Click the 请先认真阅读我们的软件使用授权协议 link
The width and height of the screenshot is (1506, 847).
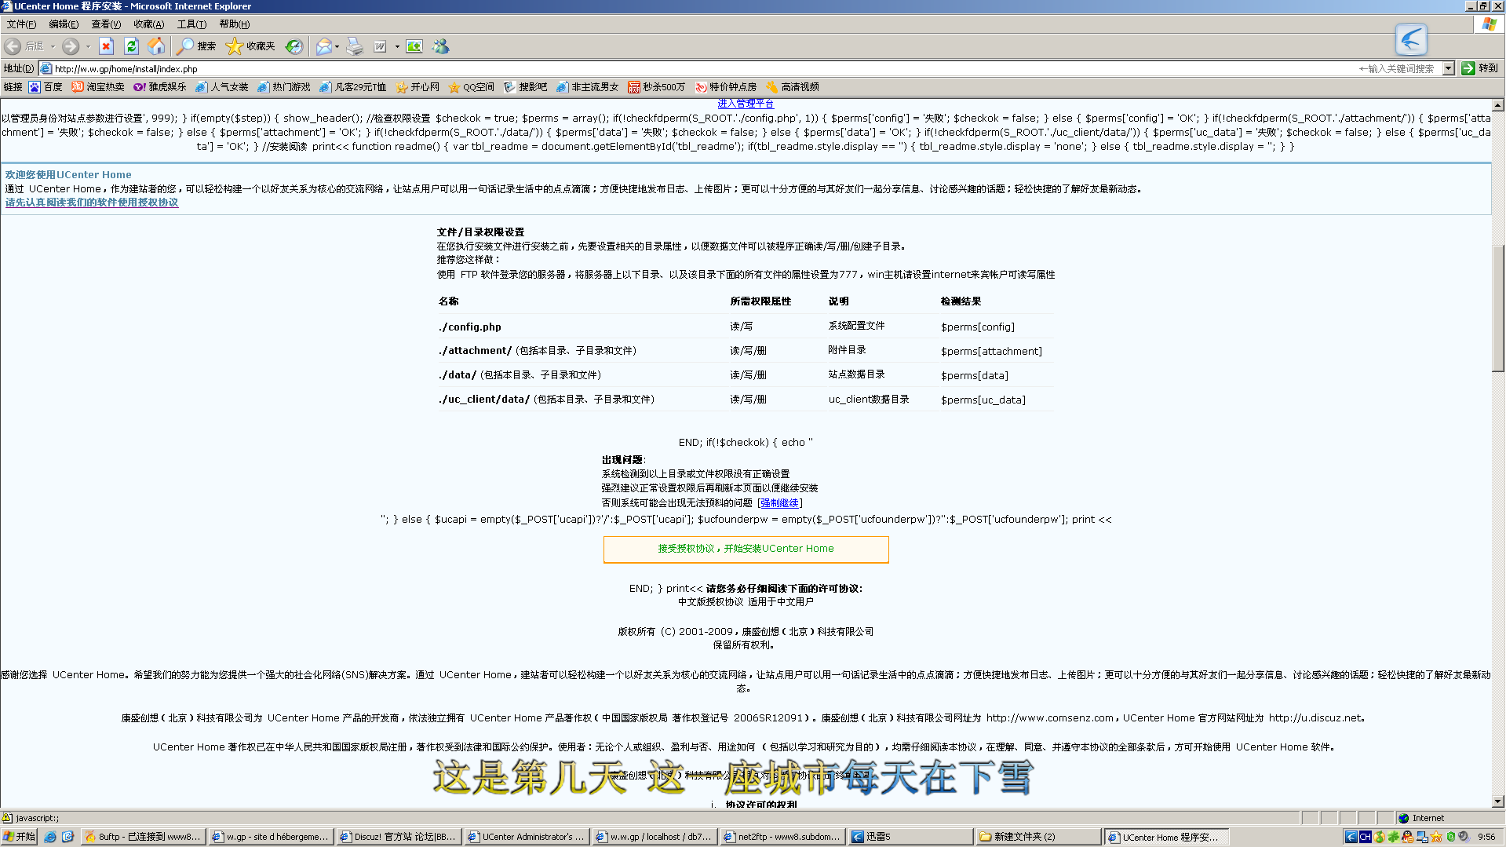point(92,203)
